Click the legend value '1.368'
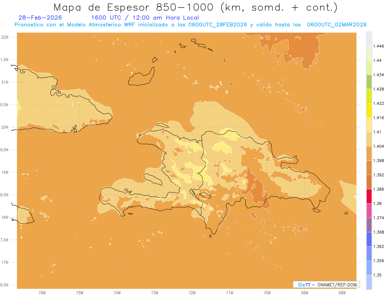 tap(379, 232)
